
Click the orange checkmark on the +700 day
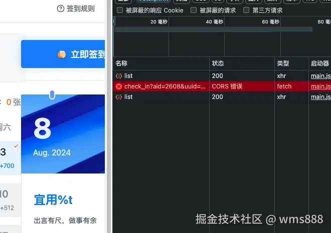(x=16, y=146)
